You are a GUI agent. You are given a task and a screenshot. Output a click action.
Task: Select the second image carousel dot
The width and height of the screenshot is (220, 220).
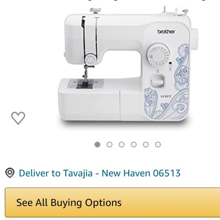click(110, 145)
